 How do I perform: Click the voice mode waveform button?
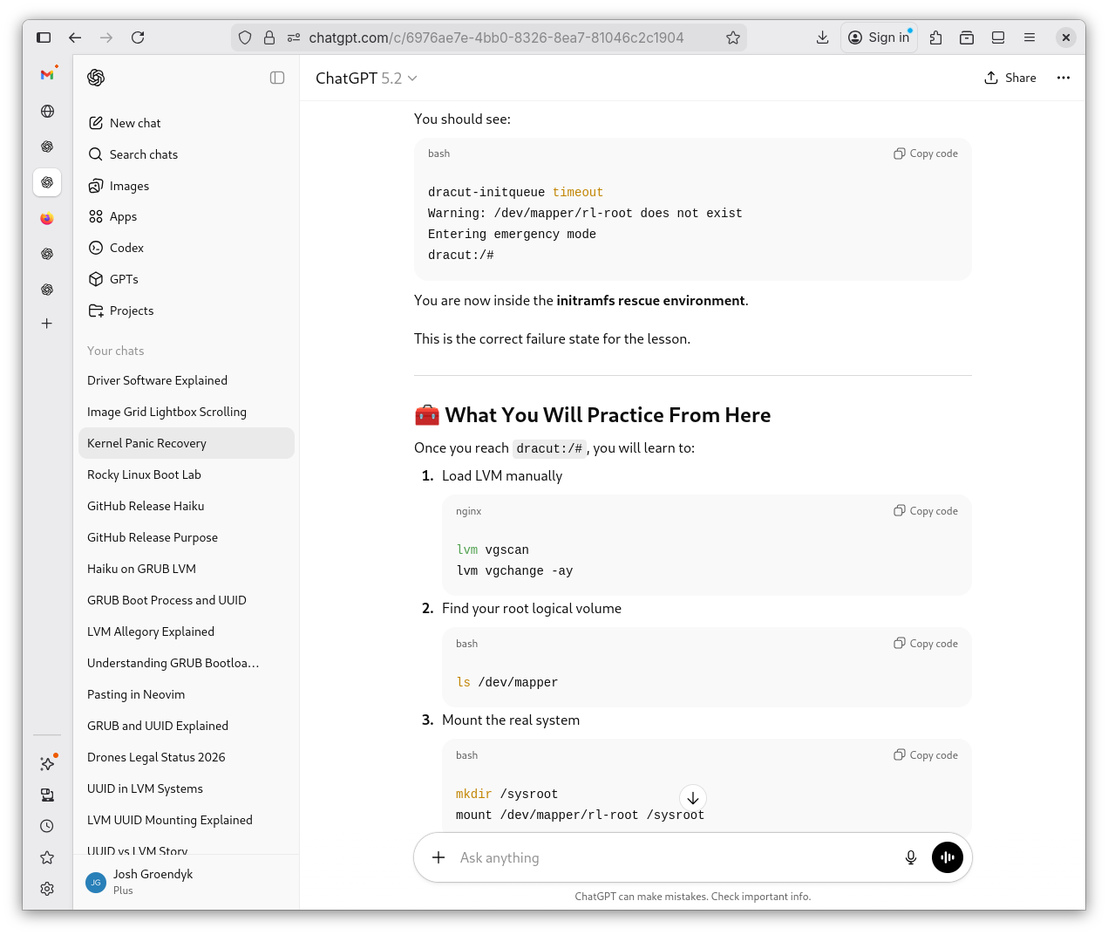pos(948,857)
